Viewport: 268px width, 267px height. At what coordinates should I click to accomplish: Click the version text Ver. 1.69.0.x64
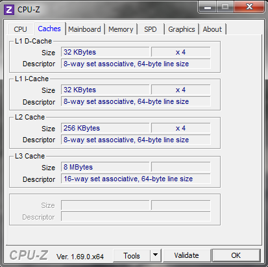pos(80,257)
